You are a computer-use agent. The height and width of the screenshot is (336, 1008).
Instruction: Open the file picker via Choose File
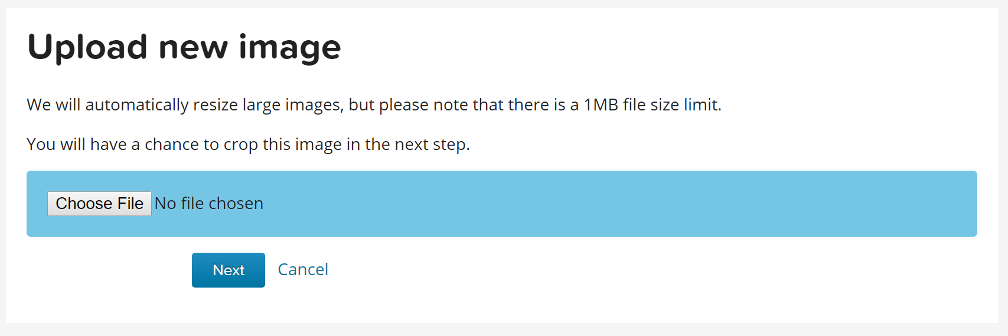99,204
